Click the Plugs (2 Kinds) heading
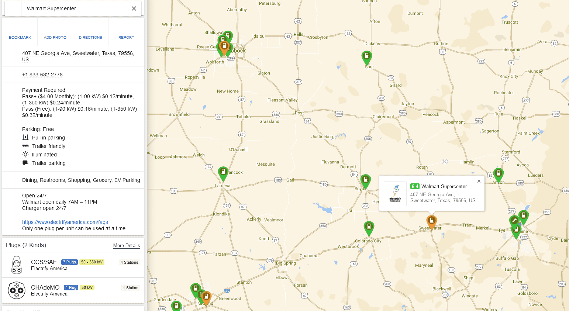 pyautogui.click(x=26, y=245)
